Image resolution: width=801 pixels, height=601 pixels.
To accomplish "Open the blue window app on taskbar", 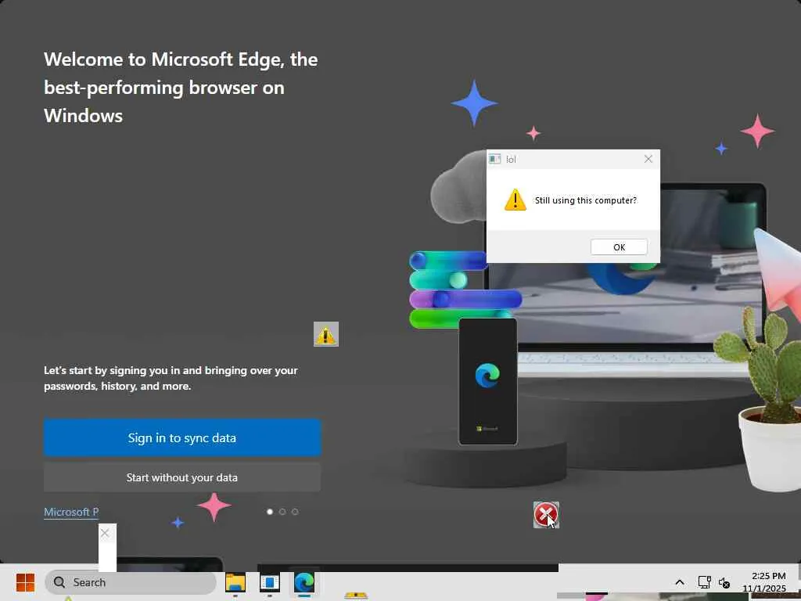I will click(270, 582).
